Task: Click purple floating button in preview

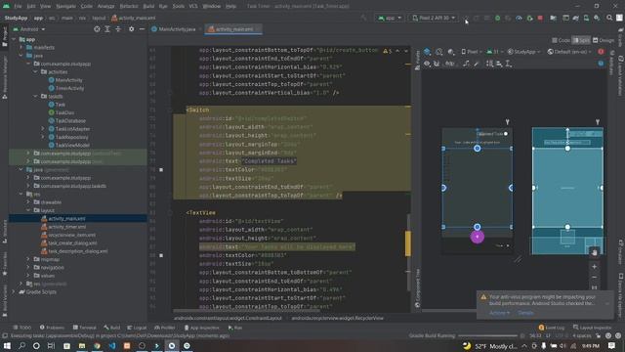Action: point(478,237)
